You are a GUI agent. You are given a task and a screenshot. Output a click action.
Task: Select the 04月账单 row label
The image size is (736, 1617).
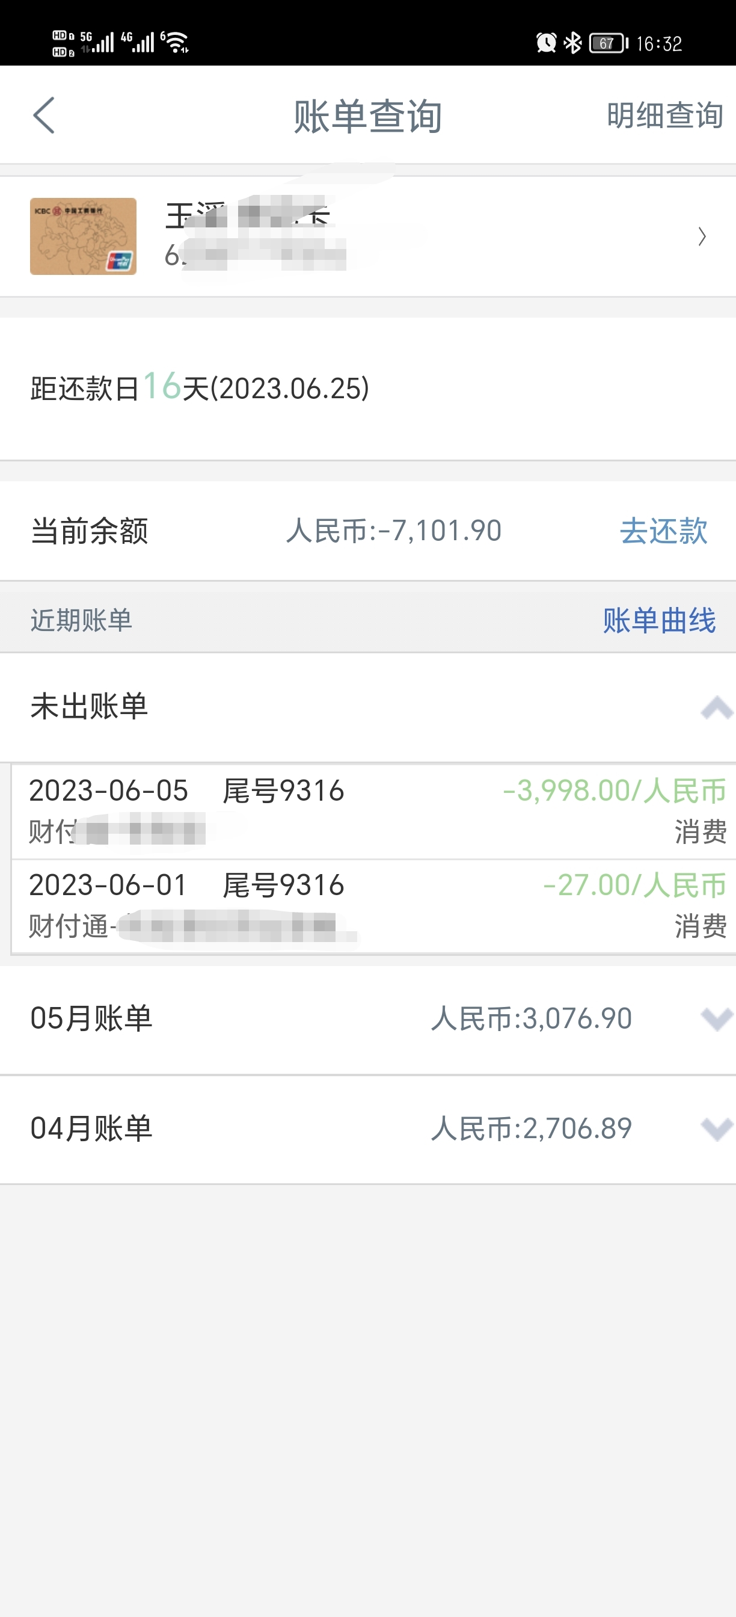tap(91, 1129)
